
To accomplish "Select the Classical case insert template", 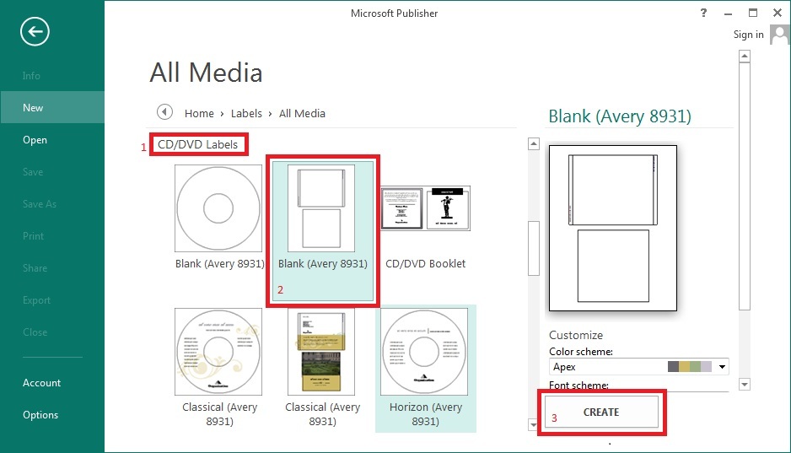I will [321, 352].
